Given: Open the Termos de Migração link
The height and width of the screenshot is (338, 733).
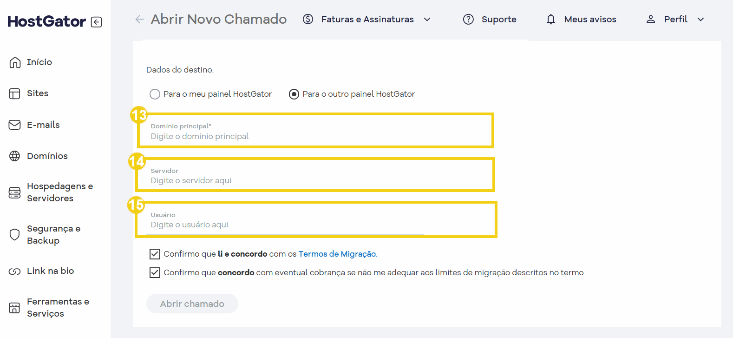Looking at the screenshot, I should coord(338,254).
